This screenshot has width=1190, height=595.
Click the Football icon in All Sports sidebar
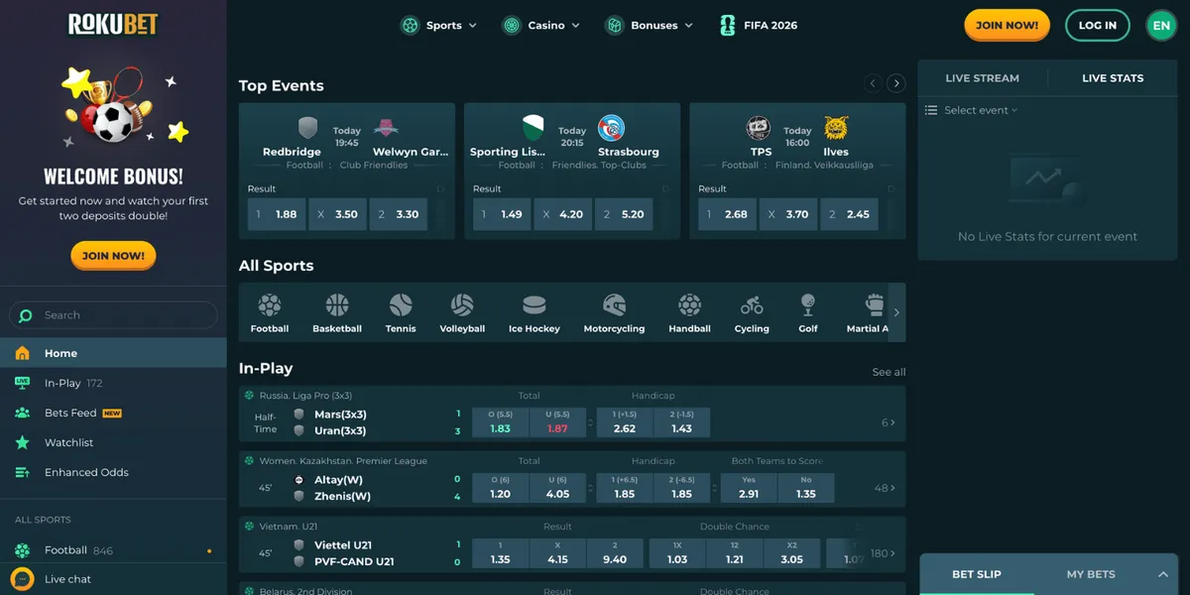(23, 550)
